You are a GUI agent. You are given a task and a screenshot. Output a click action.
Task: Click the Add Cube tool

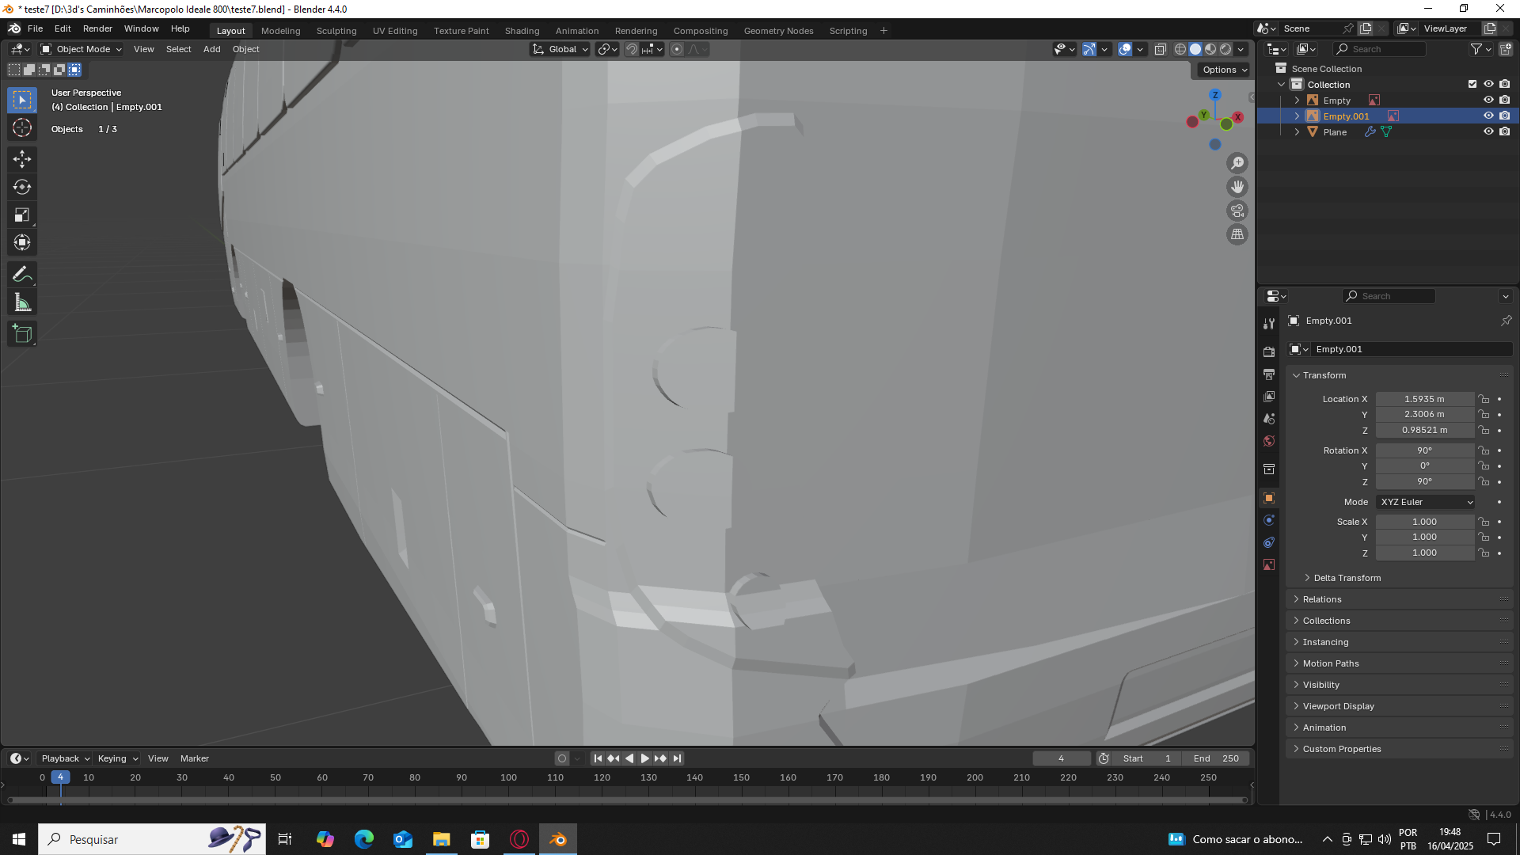[x=21, y=334]
